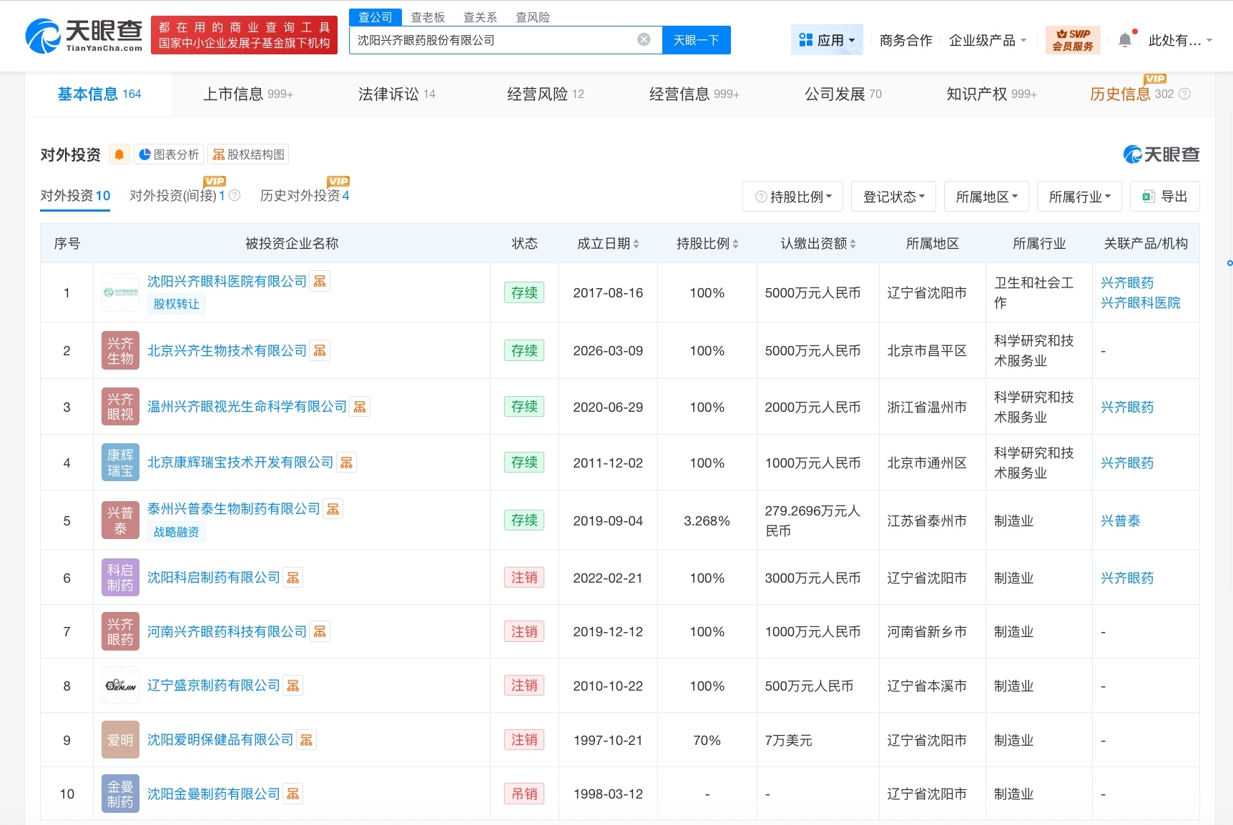Viewport: 1233px width, 825px height.
Task: Clear the search box via the x icon
Action: point(643,39)
